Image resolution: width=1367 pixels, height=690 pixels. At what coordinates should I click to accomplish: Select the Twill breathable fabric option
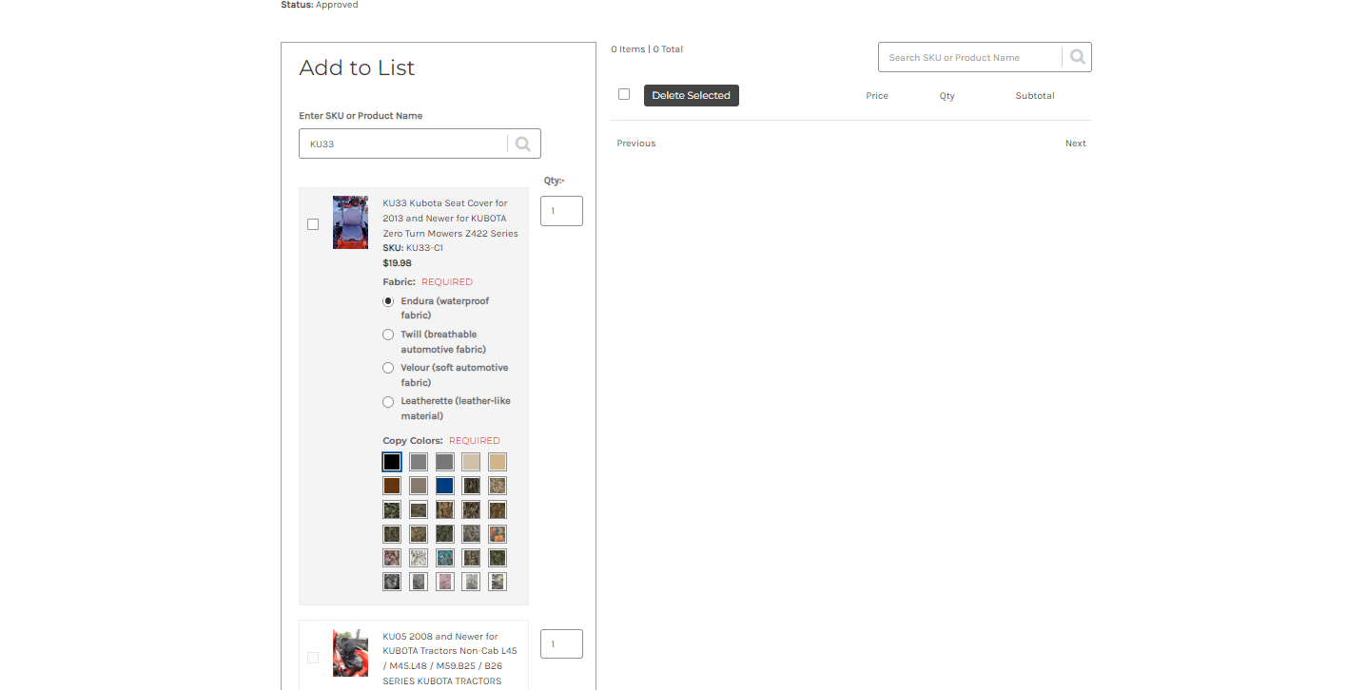(388, 335)
